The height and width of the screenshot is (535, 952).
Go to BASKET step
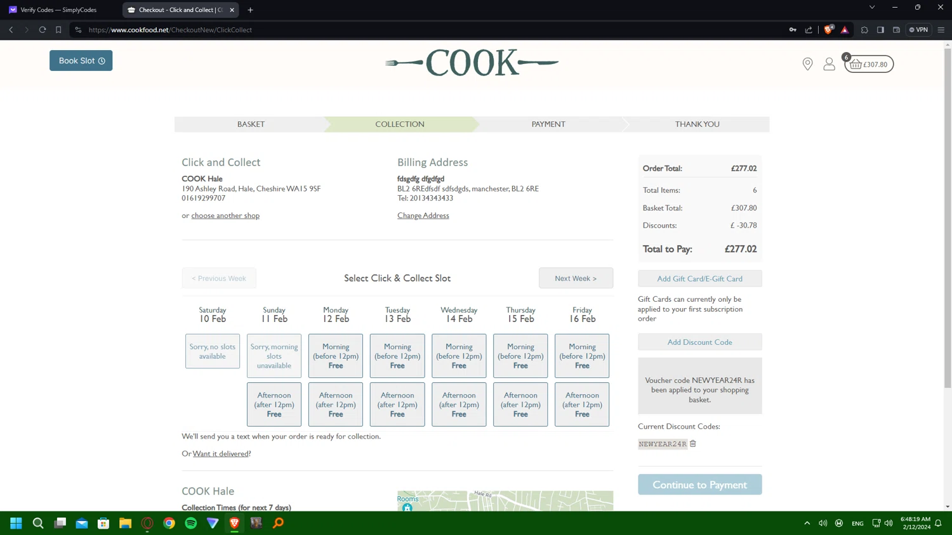click(x=251, y=124)
